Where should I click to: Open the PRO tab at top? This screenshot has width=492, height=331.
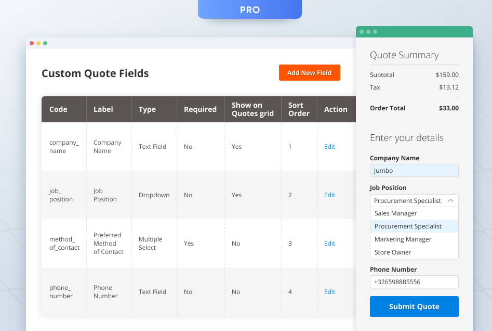tap(250, 9)
